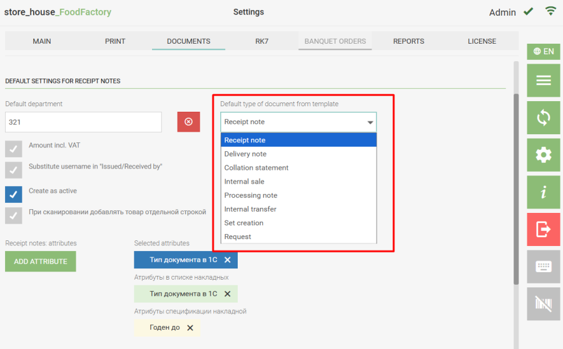Toggle 'Amount incl. VAT' checkbox
This screenshot has width=563, height=349.
tap(14, 149)
